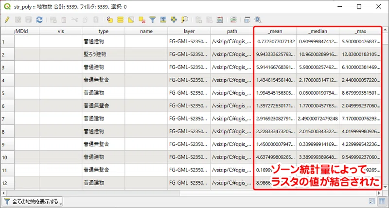Screen dimensions: 389x208
Task: Paste features from clipboard
Action: coord(96,19)
